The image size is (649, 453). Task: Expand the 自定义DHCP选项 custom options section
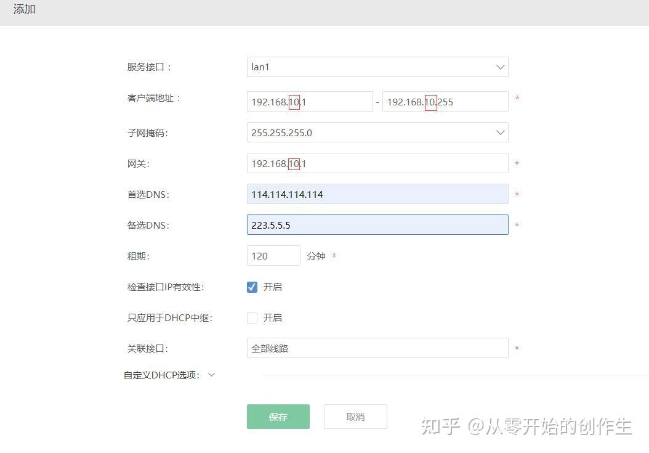[x=212, y=375]
